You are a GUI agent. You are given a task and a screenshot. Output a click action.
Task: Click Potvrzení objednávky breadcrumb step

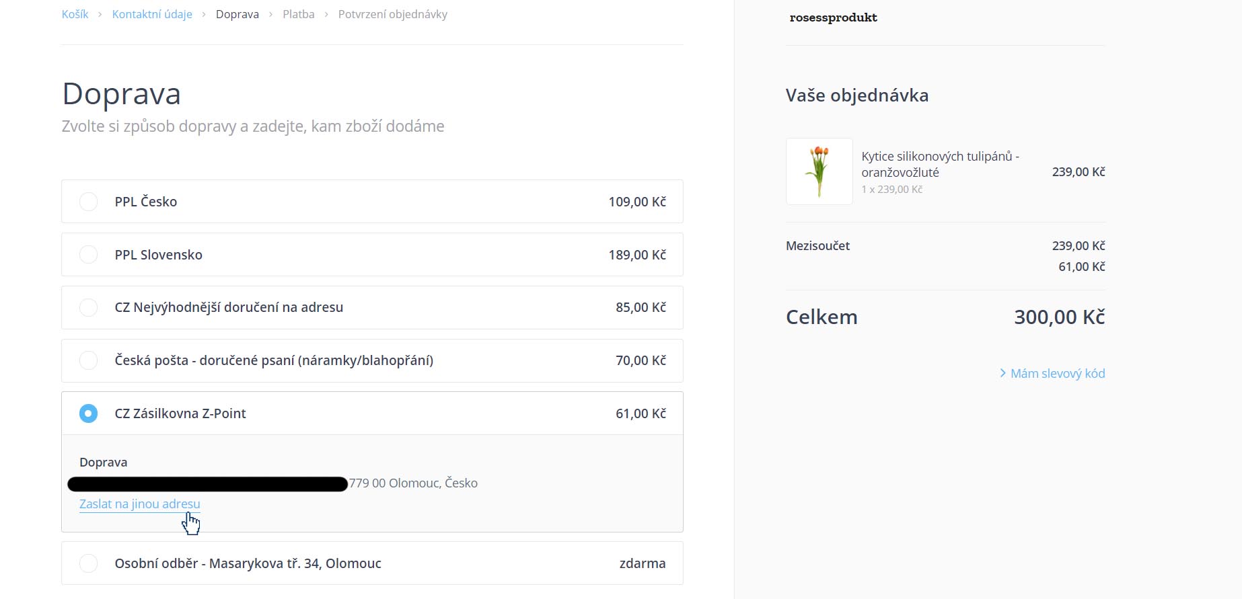[392, 14]
